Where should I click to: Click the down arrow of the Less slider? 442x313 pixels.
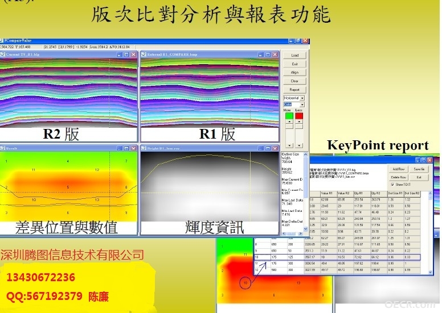pyautogui.click(x=299, y=145)
